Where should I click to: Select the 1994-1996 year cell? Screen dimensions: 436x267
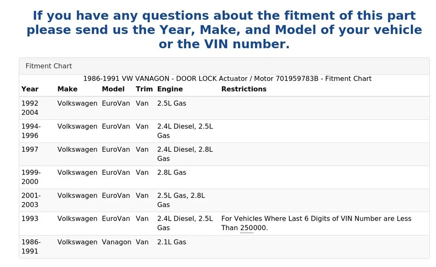point(31,131)
